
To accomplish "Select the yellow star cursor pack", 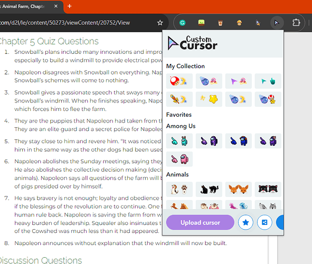I will 209,99.
